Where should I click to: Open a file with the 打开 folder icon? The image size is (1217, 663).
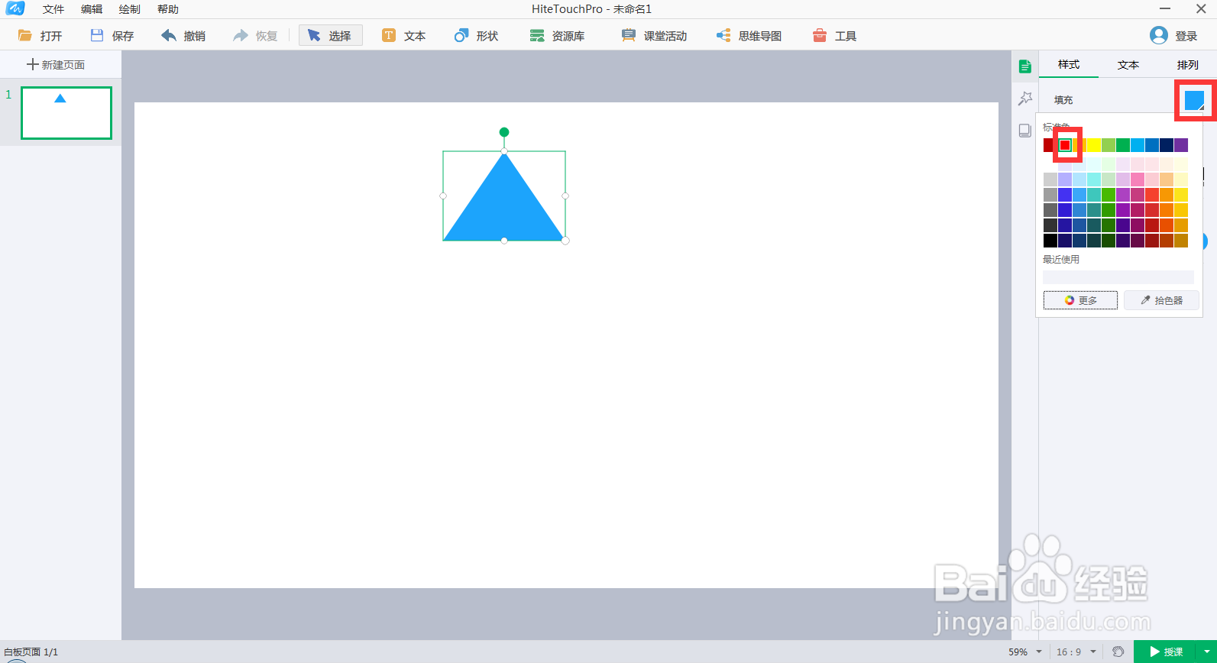(x=40, y=36)
